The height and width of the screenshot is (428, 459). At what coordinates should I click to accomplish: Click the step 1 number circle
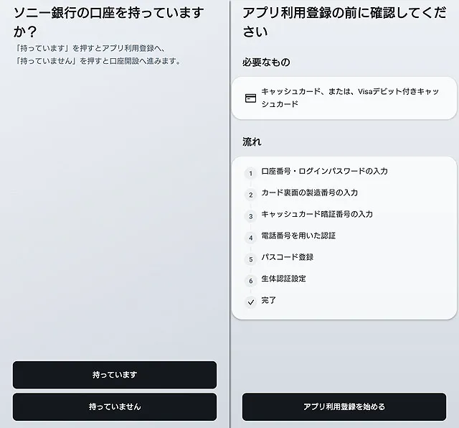[250, 174]
